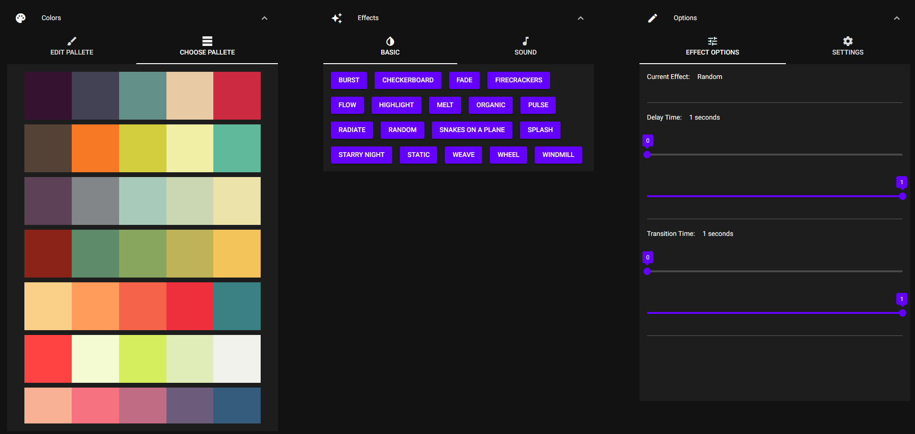The width and height of the screenshot is (915, 434).
Task: Click the sparkles icon in Effects panel header
Action: tap(337, 18)
